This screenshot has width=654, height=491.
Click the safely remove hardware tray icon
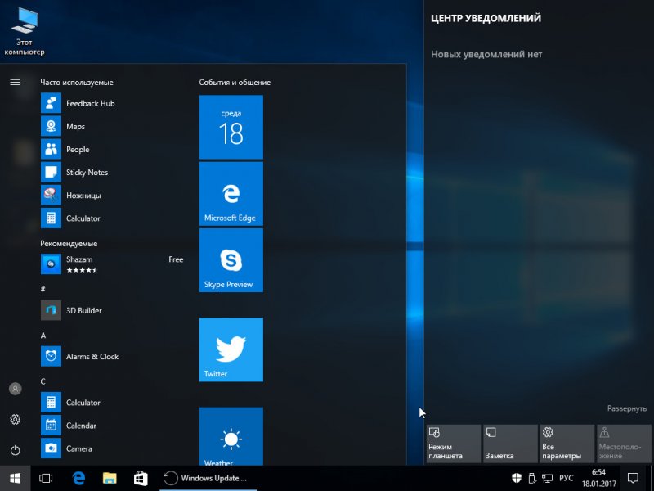[532, 478]
